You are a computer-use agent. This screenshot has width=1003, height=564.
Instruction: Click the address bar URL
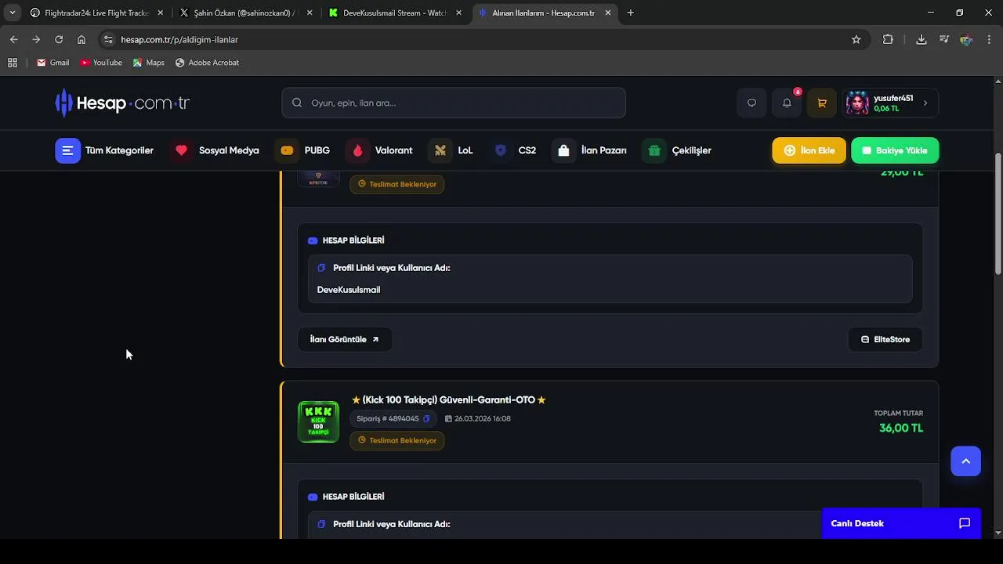click(x=179, y=39)
